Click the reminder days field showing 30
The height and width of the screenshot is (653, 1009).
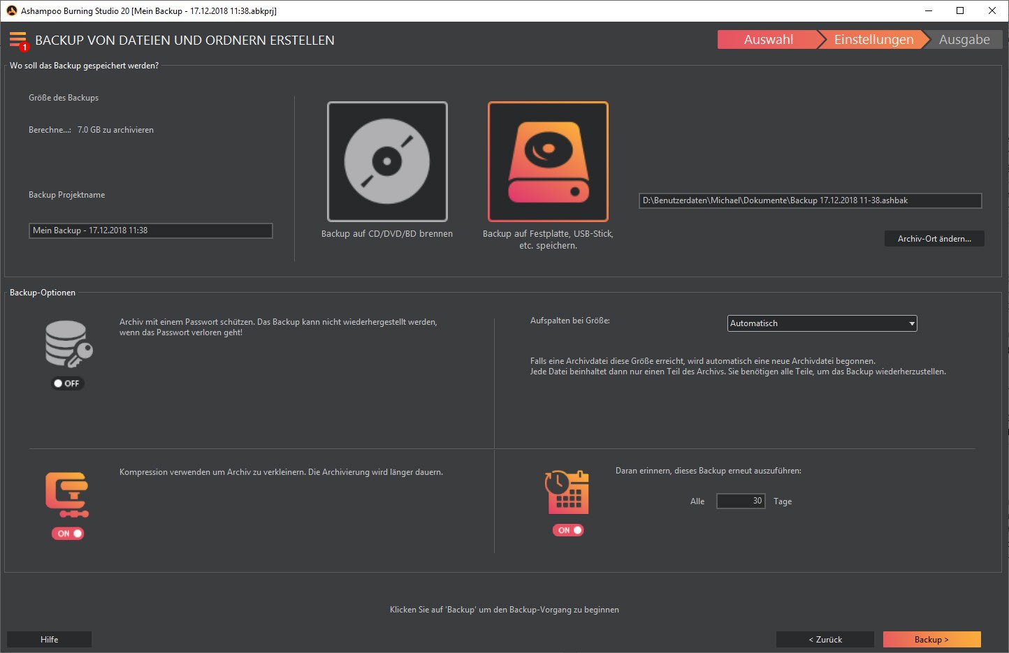(x=741, y=501)
